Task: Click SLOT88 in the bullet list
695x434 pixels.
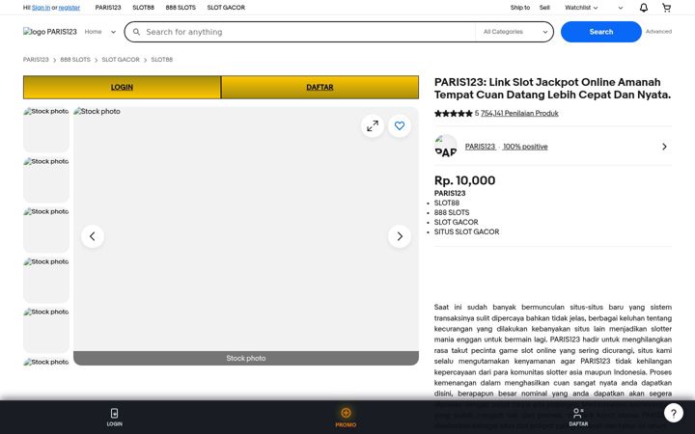Action: 447,203
